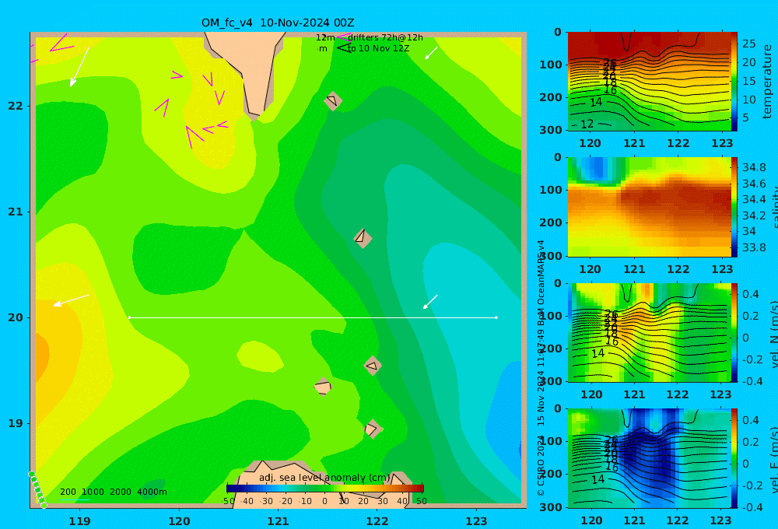Click the island marker near 19°N, 122°E

point(373,429)
